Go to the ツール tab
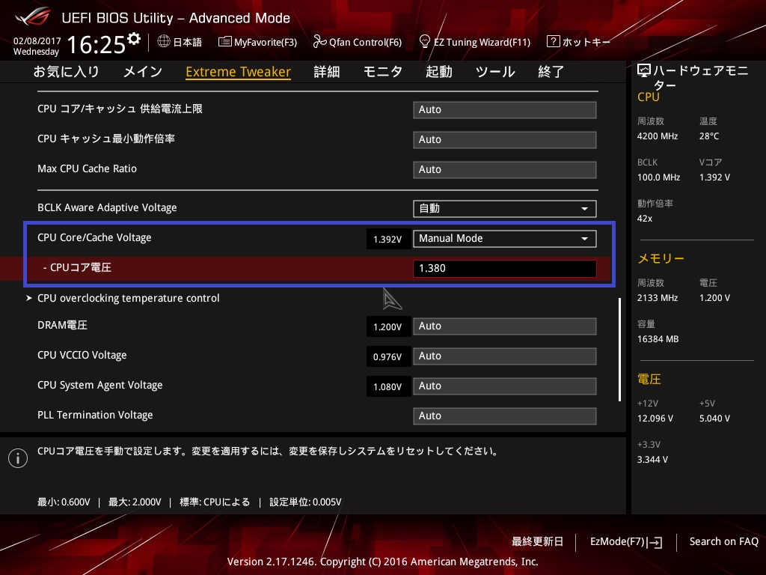The width and height of the screenshot is (766, 575). (x=495, y=72)
